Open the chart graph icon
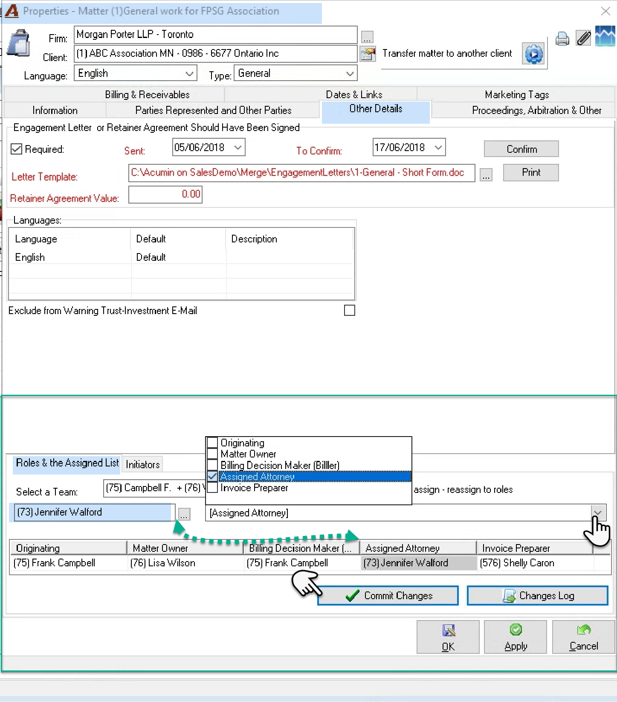This screenshot has width=617, height=702. coord(605,36)
